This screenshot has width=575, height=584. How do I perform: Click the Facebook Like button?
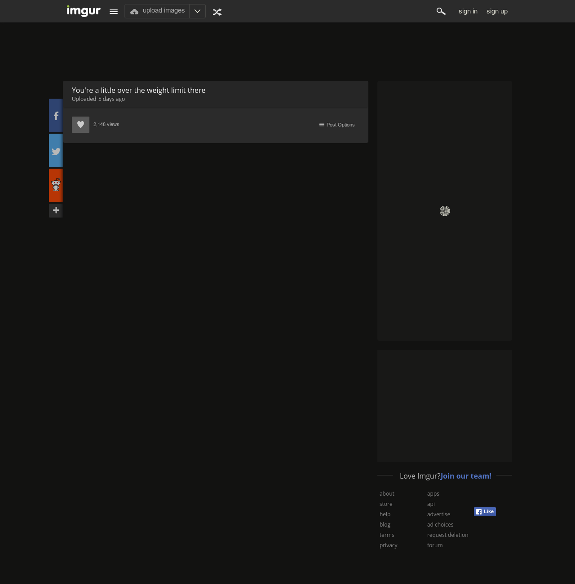(x=485, y=512)
